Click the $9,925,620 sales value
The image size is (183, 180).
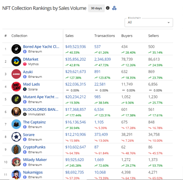(75, 160)
